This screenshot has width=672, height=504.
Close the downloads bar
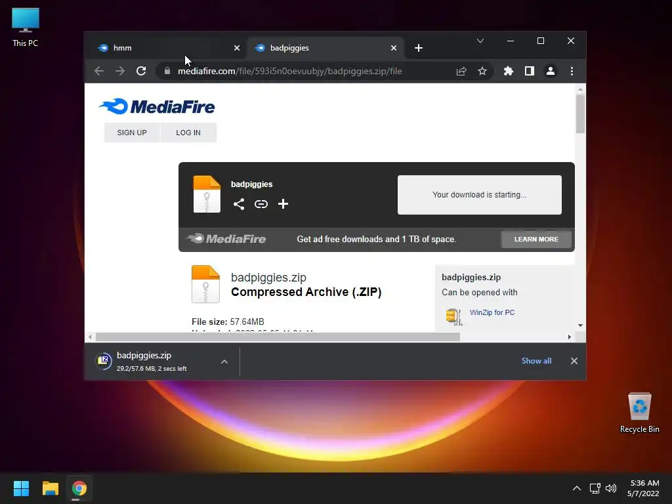574,361
